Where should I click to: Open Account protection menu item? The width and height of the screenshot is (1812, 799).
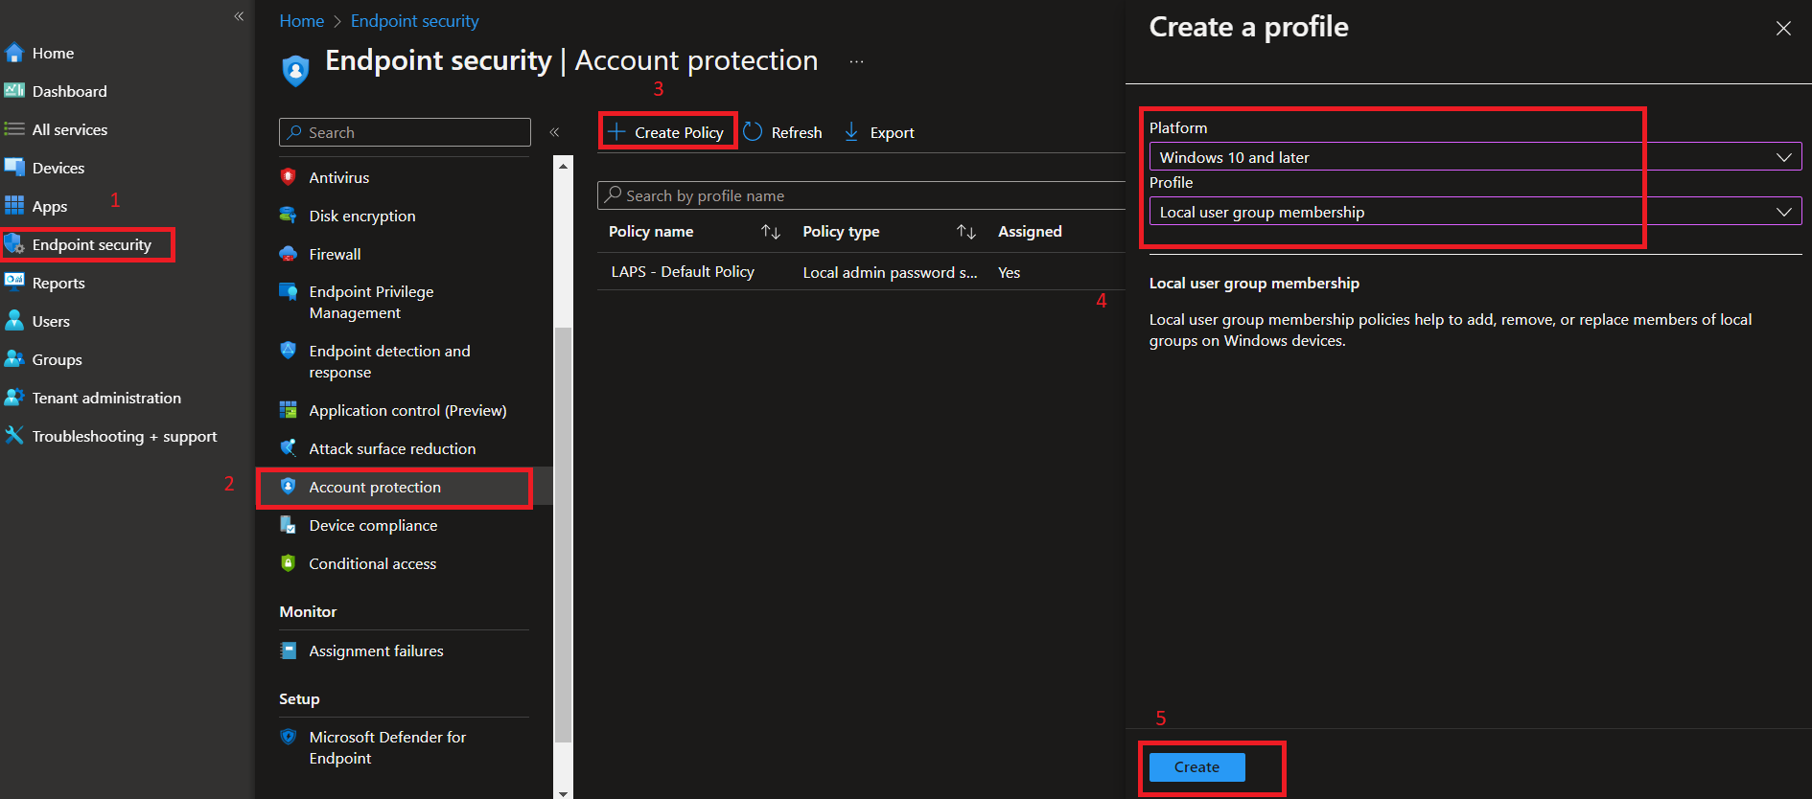[375, 488]
